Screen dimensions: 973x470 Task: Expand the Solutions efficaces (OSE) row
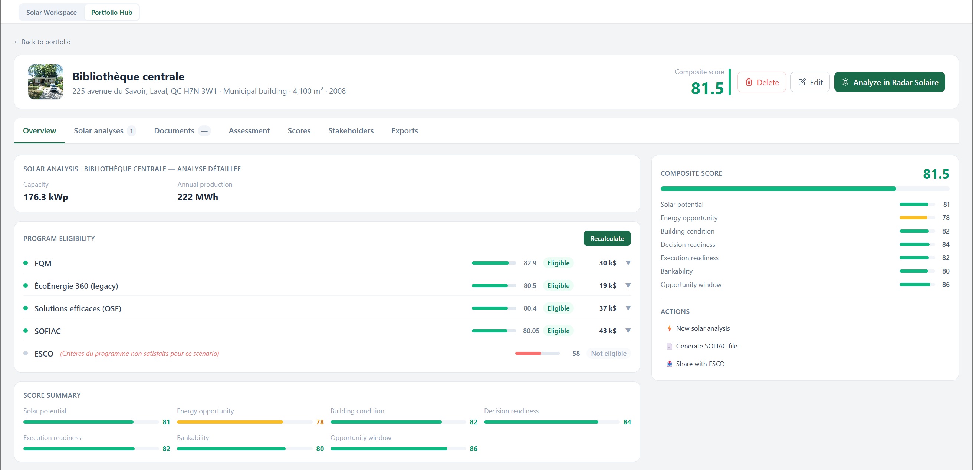click(628, 308)
